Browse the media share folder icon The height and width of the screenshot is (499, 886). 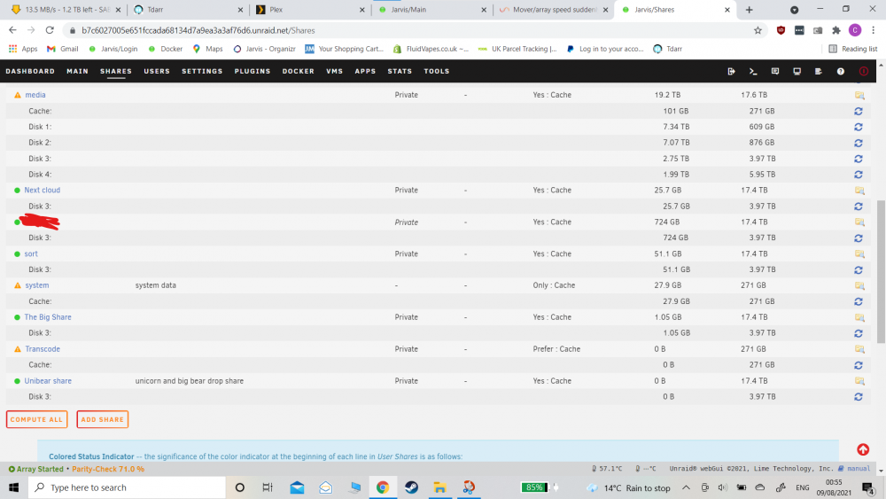pos(859,96)
